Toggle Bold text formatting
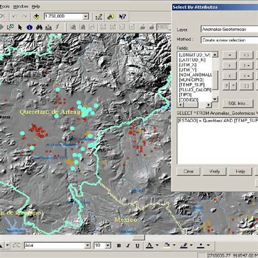This screenshot has width=258, height=258. tap(119, 245)
